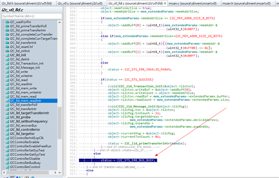Click the function icon beside I2C_lld_Message_init
Screen dimensions: 279x178
[x=7, y=67]
